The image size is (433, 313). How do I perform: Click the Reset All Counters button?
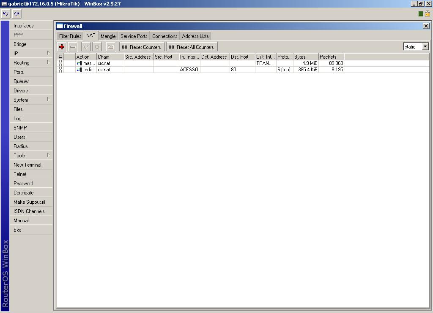192,47
